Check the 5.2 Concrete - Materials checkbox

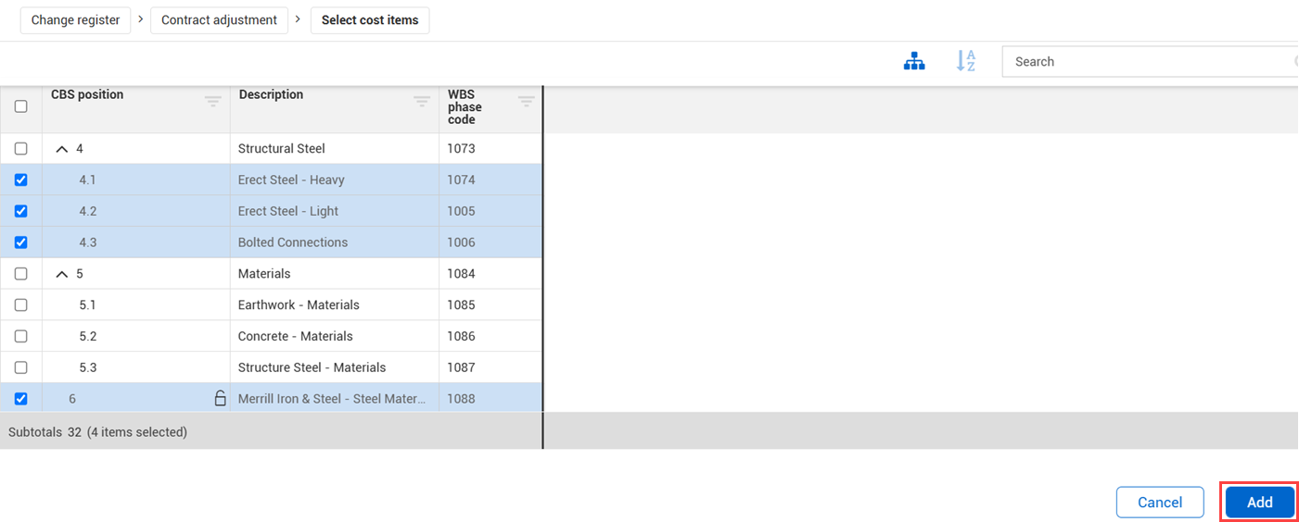[21, 336]
